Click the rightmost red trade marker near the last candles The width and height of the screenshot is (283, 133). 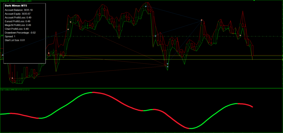[240, 36]
